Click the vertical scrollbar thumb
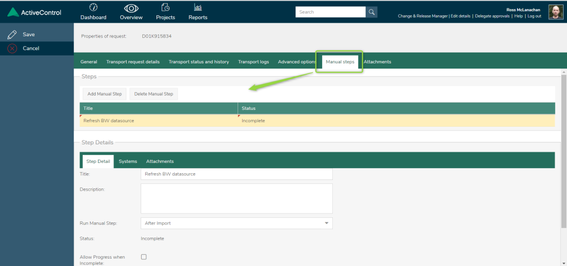The height and width of the screenshot is (266, 567). pyautogui.click(x=564, y=152)
